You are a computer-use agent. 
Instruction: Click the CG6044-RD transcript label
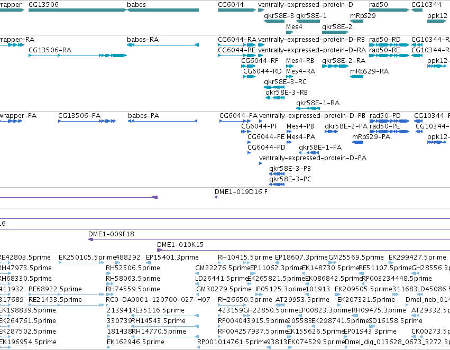coord(263,71)
